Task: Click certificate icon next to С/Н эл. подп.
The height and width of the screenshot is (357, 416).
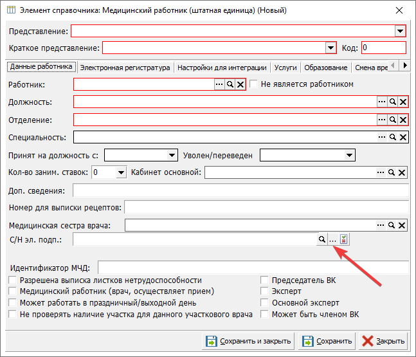Action: click(344, 239)
